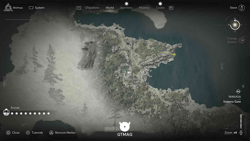The image size is (250, 141).
Task: Click the Zoom x4 label
Action: (x=231, y=132)
